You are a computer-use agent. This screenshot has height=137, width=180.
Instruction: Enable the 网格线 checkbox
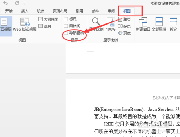(66, 26)
